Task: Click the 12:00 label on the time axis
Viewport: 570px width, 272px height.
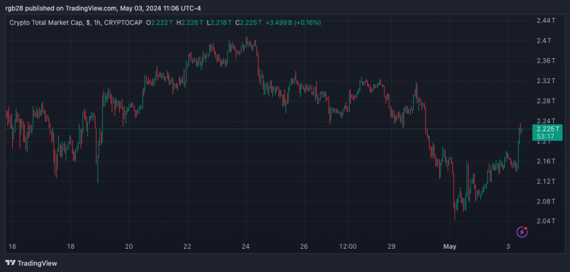Action: 348,246
